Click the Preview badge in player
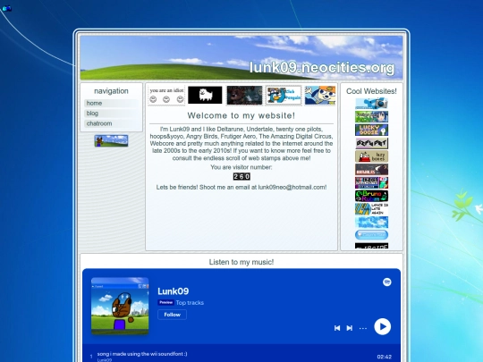The height and width of the screenshot is (362, 483). [166, 302]
